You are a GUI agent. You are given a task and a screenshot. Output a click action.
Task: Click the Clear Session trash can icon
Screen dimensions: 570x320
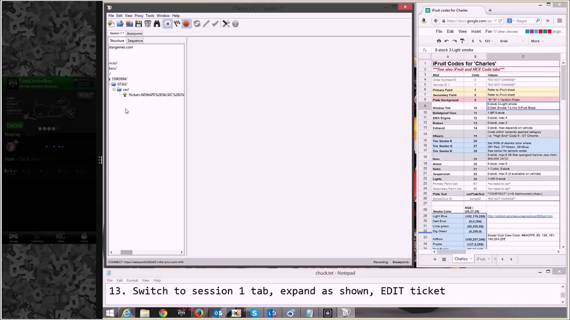147,24
